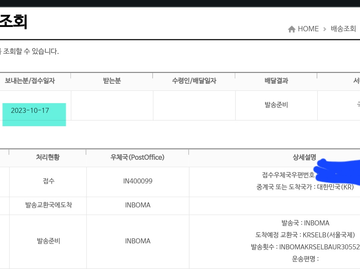Select the 발송교환국에도착 status cell
Screen dimensions: 360x269
(48, 205)
